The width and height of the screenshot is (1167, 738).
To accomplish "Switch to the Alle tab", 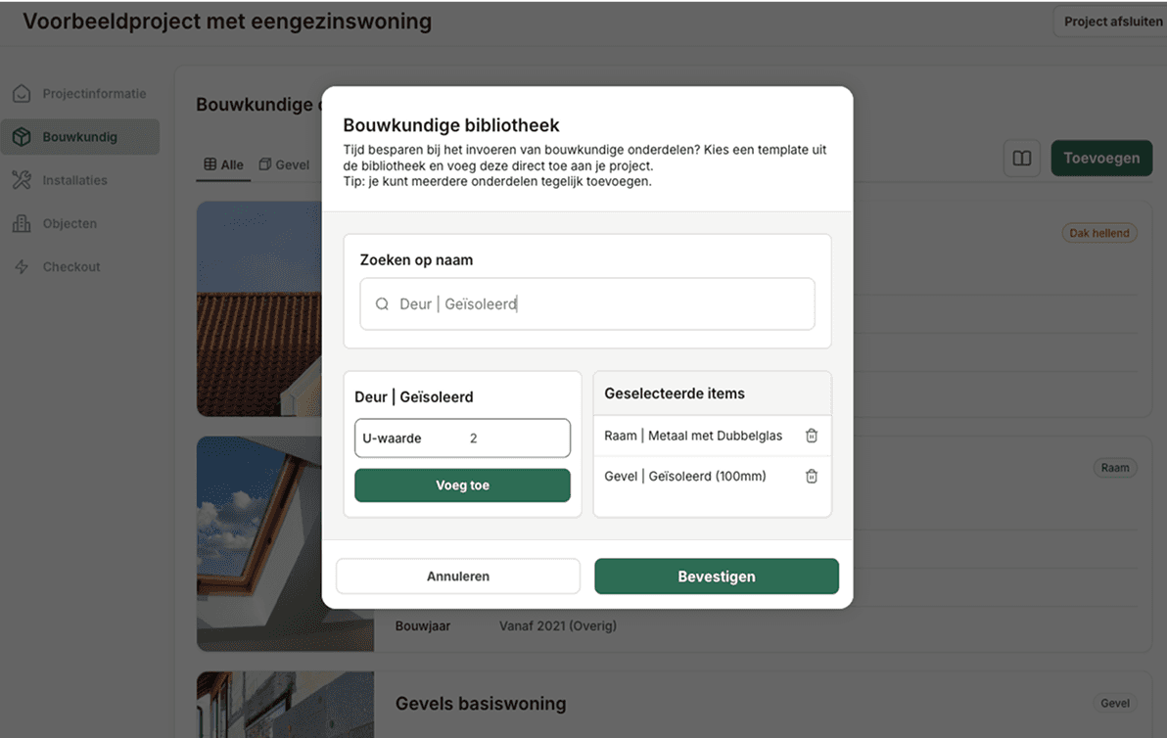I will tap(223, 164).
